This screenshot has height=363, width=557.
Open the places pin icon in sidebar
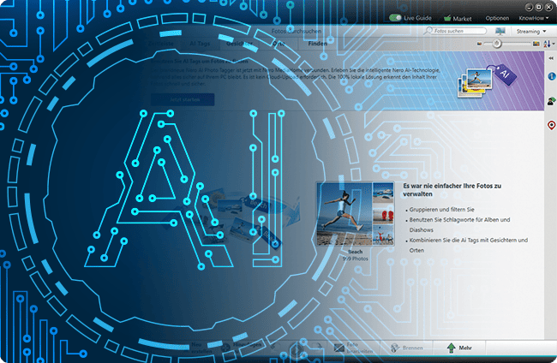549,125
